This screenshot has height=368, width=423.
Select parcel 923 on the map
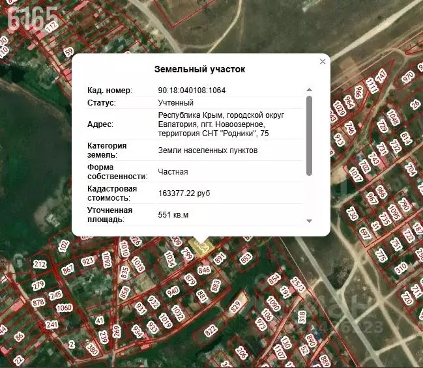pyautogui.click(x=88, y=261)
